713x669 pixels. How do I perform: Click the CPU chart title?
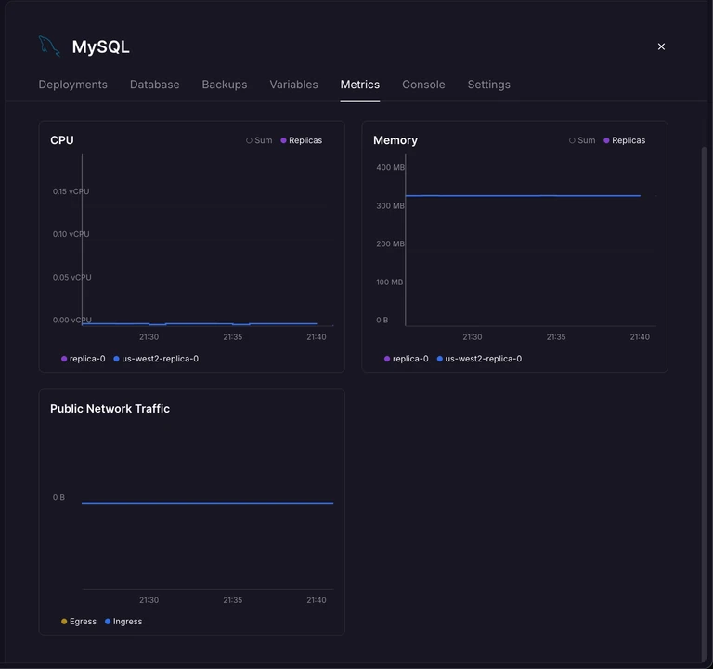coord(62,140)
